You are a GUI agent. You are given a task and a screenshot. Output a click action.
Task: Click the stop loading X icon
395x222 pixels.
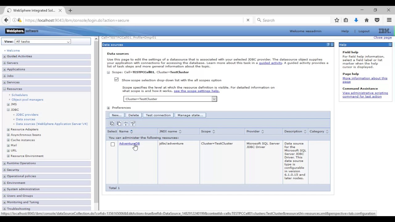click(x=248, y=20)
